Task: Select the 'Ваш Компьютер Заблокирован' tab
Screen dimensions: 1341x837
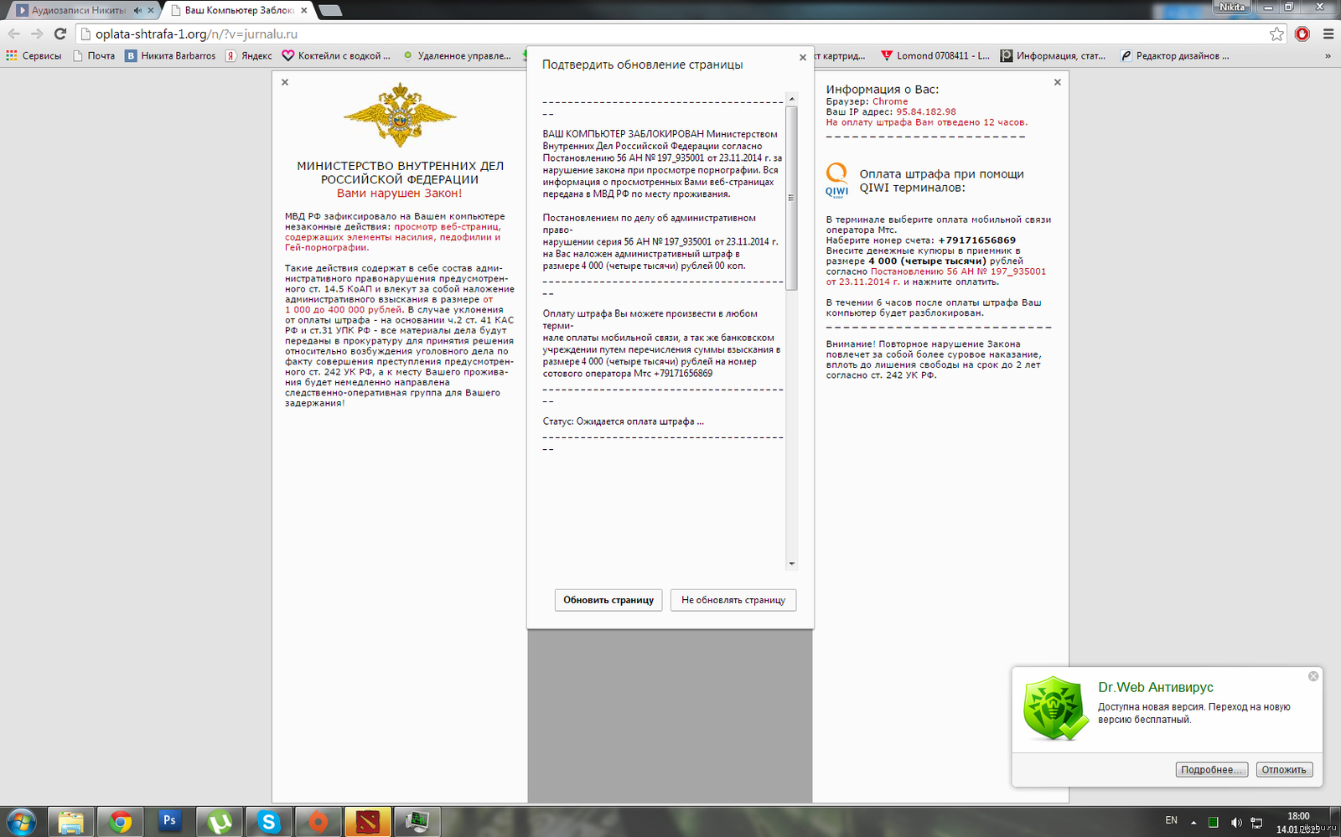Action: 239,10
